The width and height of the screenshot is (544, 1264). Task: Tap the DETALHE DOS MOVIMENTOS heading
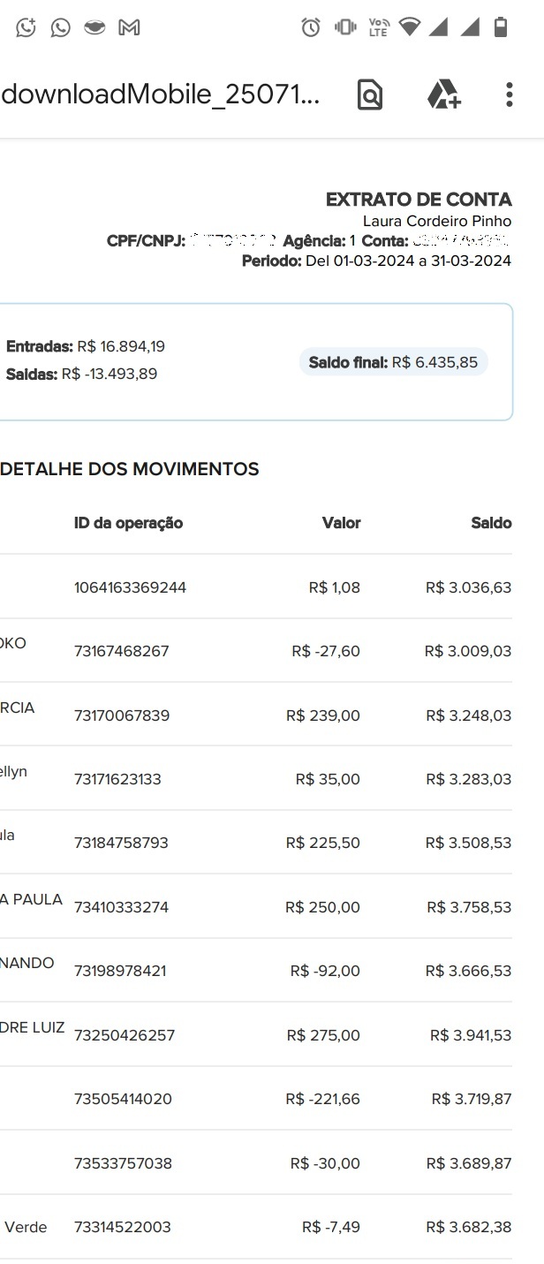[129, 469]
